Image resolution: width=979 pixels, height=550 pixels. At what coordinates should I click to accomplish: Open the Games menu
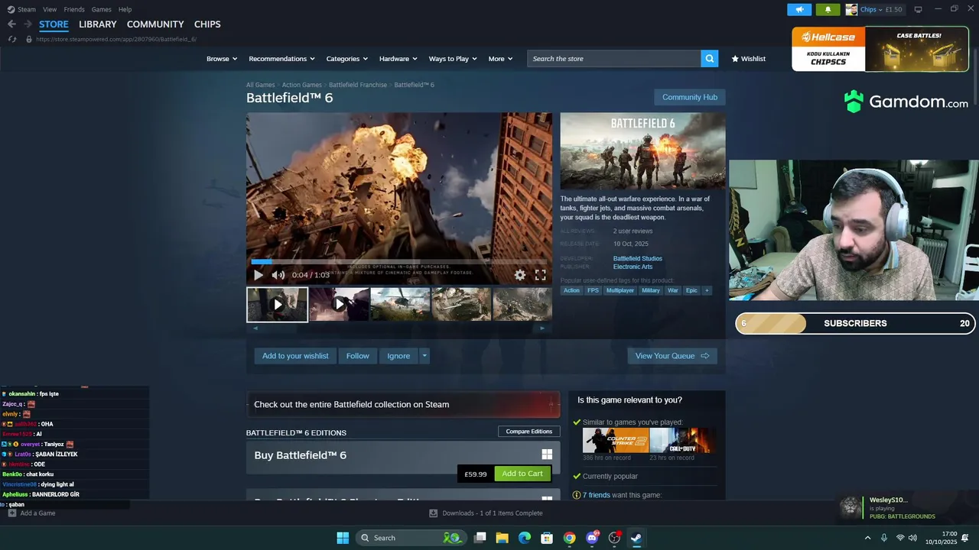tap(101, 9)
